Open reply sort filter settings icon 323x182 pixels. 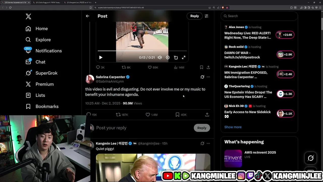pos(206,16)
